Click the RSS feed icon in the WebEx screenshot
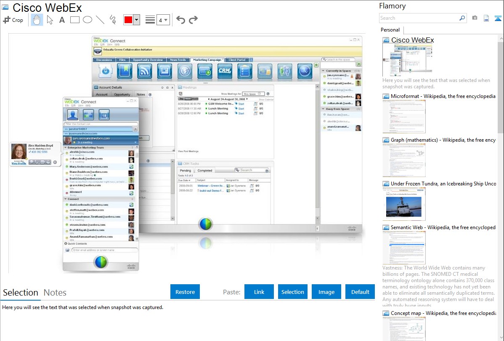 tap(145, 71)
